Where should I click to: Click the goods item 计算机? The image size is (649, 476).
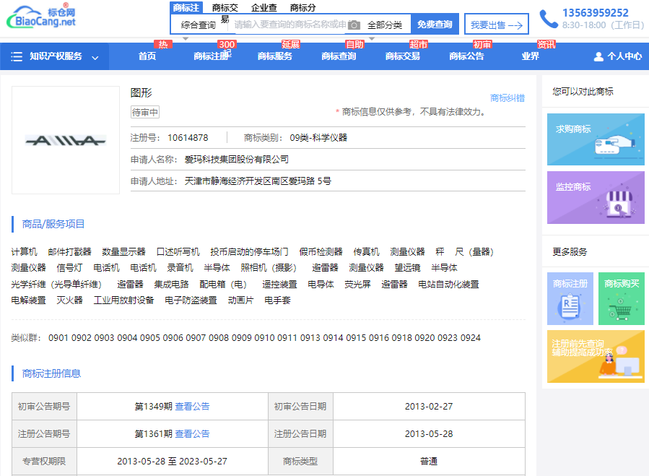(x=24, y=252)
